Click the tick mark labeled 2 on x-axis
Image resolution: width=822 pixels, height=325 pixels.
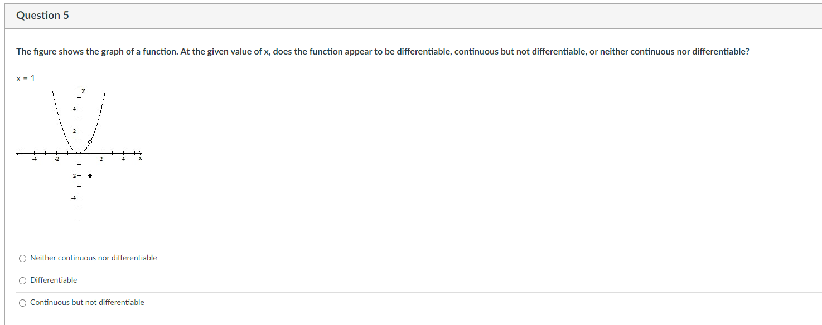100,159
